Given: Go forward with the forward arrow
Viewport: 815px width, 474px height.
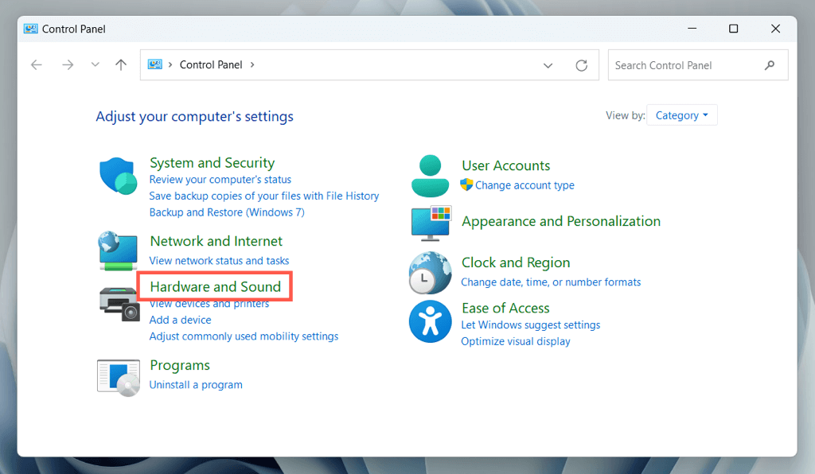Looking at the screenshot, I should point(68,65).
